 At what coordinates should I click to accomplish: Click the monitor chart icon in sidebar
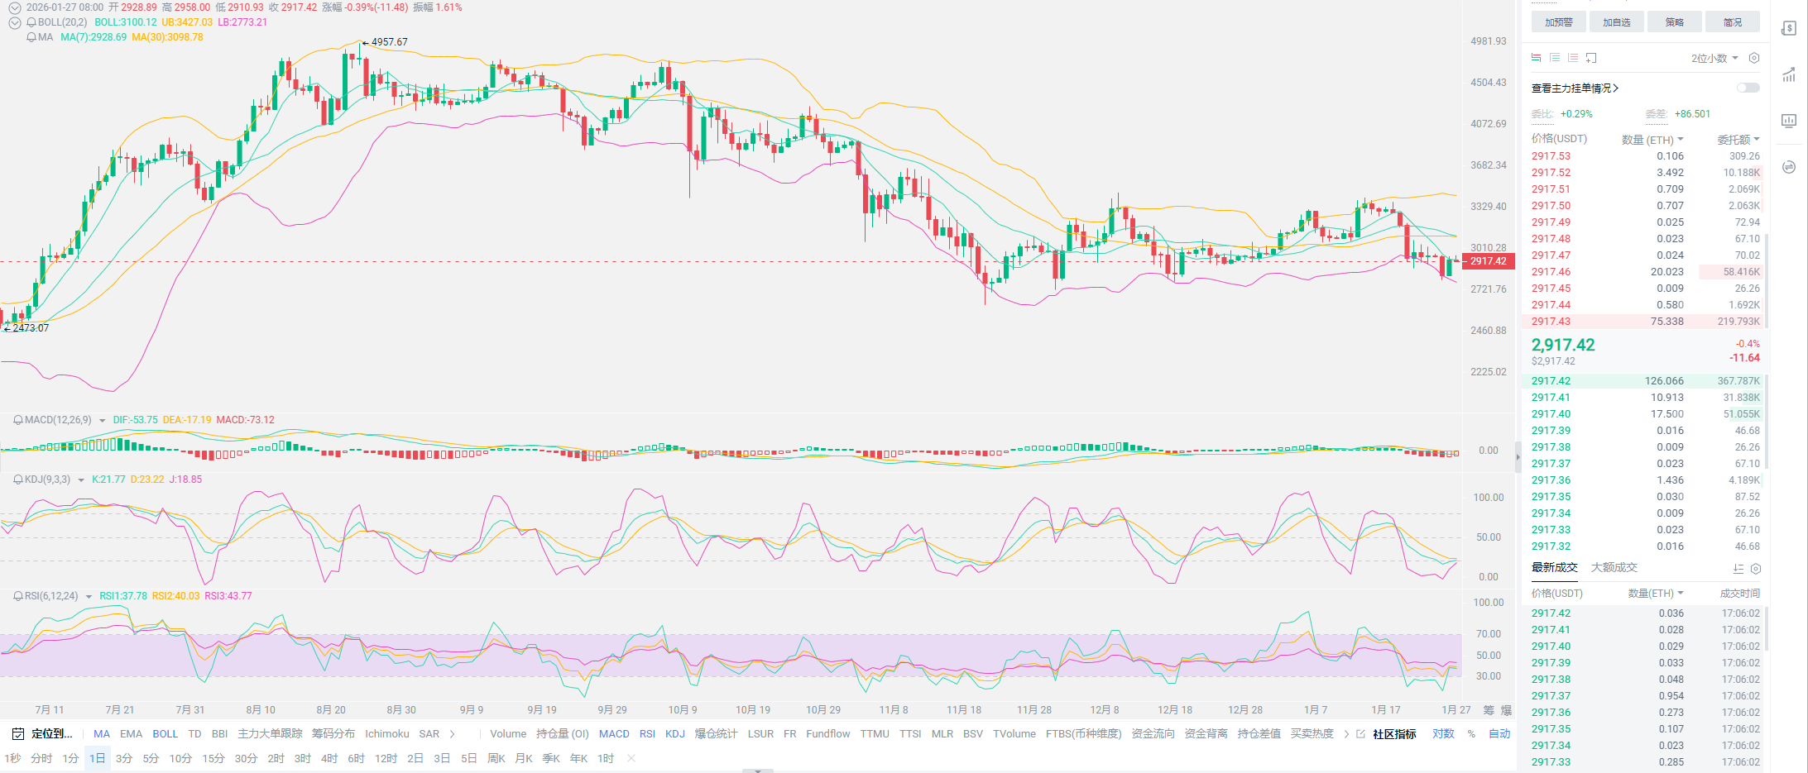pos(1788,121)
